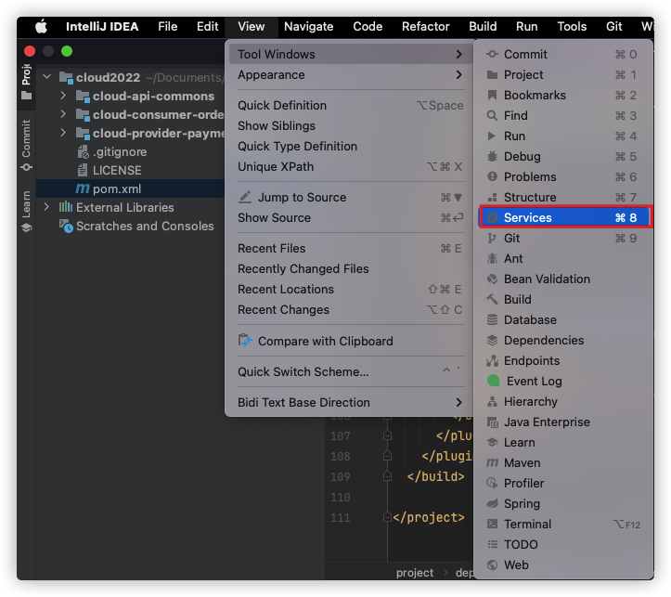Open the Navigate menu
This screenshot has height=597, width=671.
point(308,27)
